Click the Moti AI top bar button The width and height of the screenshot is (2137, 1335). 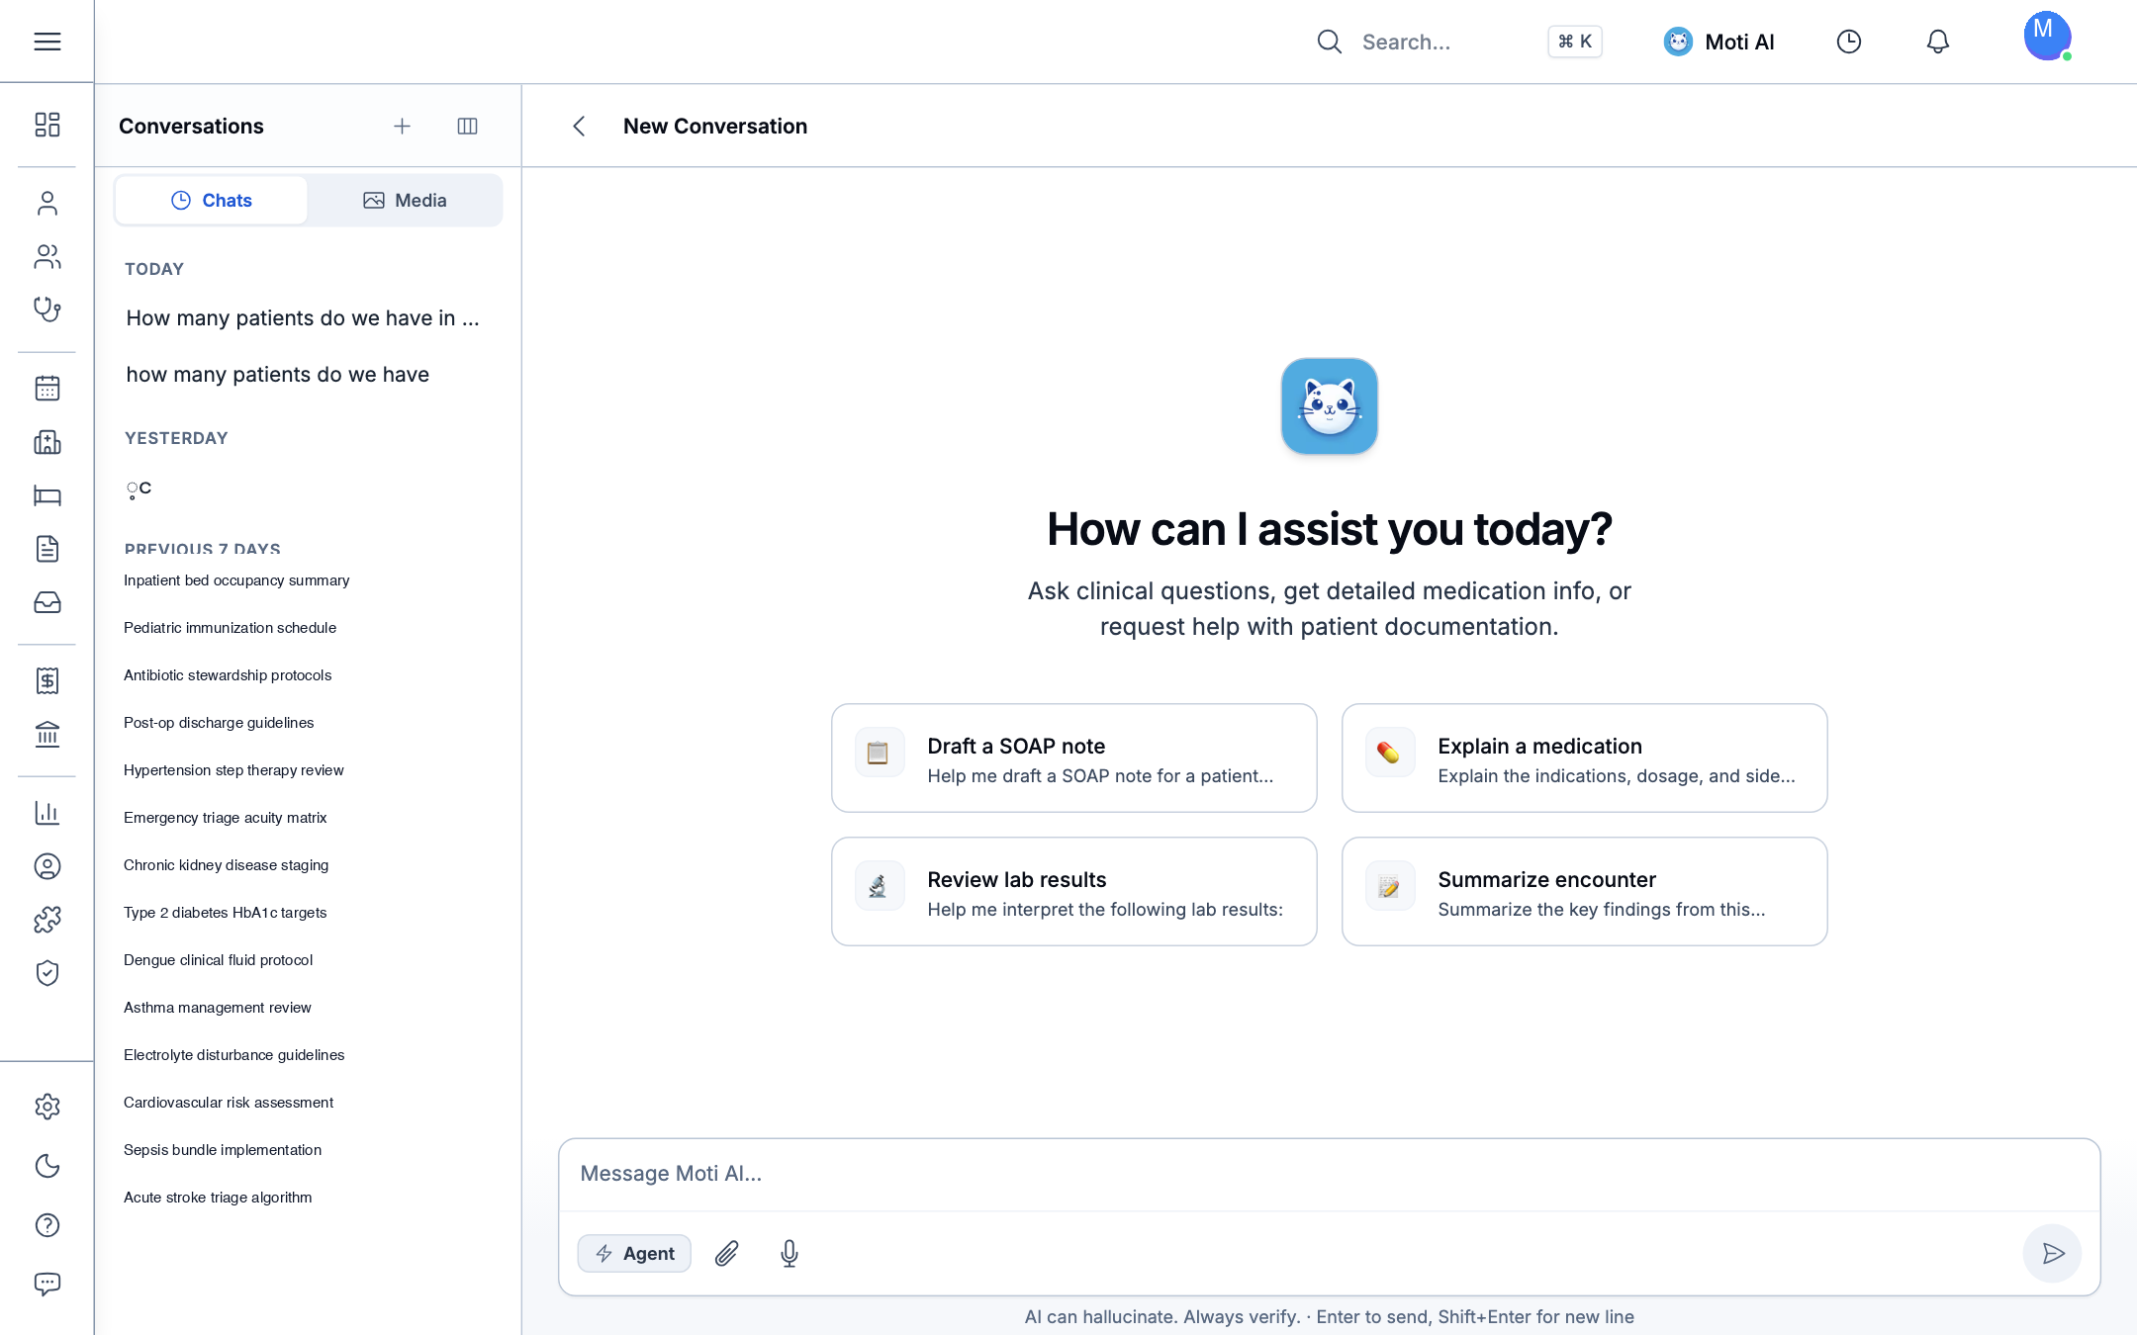tap(1719, 42)
